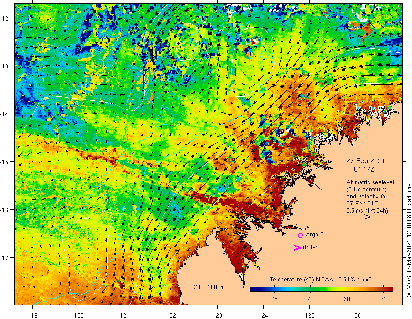This screenshot has height=319, width=412.
Task: Click longitude label 126 on bottom axis
Action: point(356,315)
